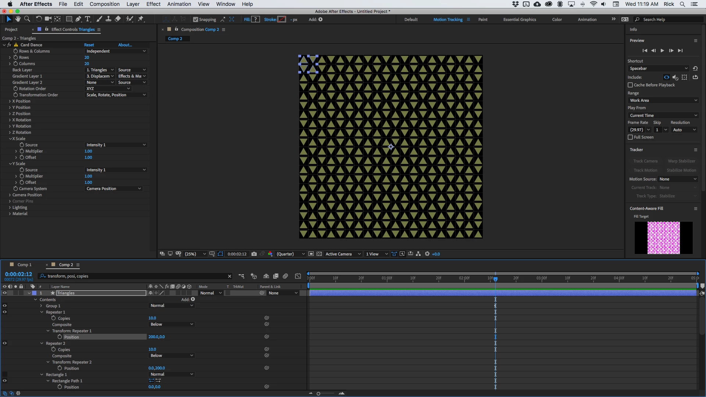Image resolution: width=706 pixels, height=397 pixels.
Task: Switch to the Comp 1 timeline tab
Action: tap(24, 265)
